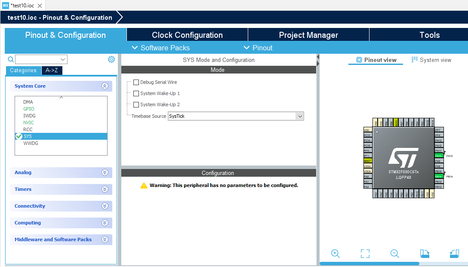
Task: Select the zoom-out magnifier icon
Action: pos(394,254)
